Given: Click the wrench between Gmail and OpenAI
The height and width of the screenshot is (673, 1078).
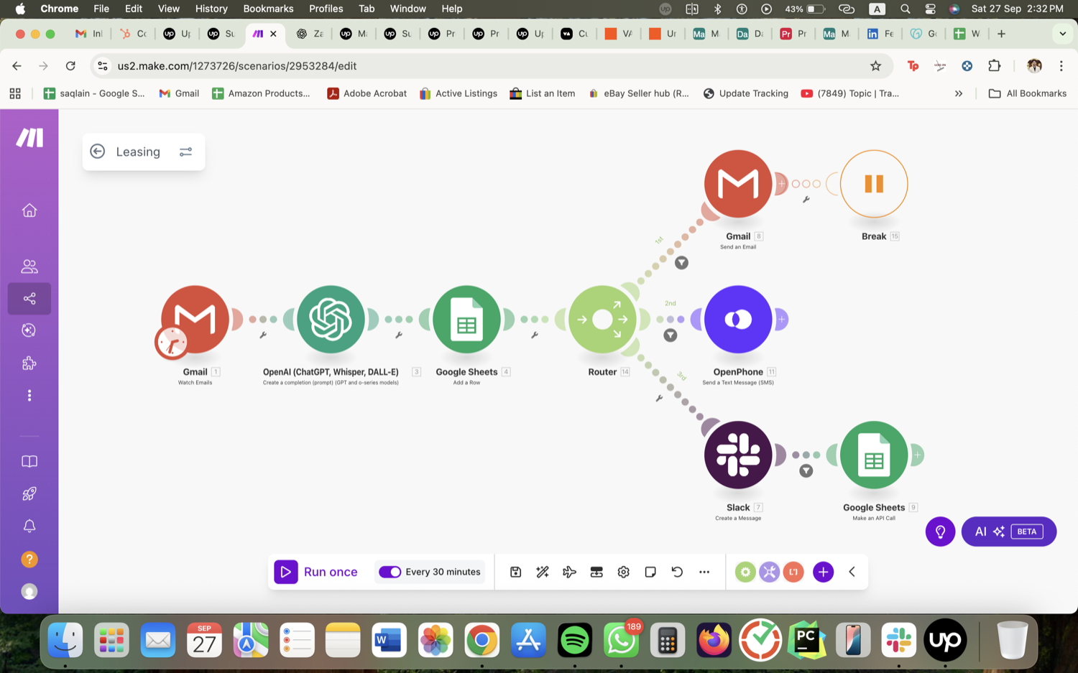Looking at the screenshot, I should tap(263, 335).
